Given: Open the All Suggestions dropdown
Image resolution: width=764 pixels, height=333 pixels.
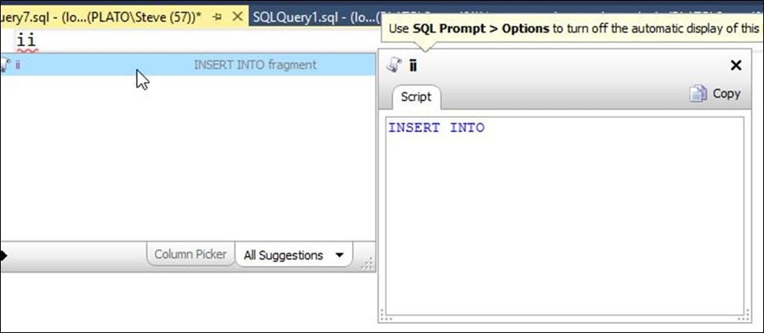Looking at the screenshot, I should tap(294, 255).
